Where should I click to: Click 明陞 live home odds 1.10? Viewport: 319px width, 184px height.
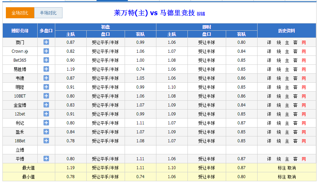[x=172, y=87]
